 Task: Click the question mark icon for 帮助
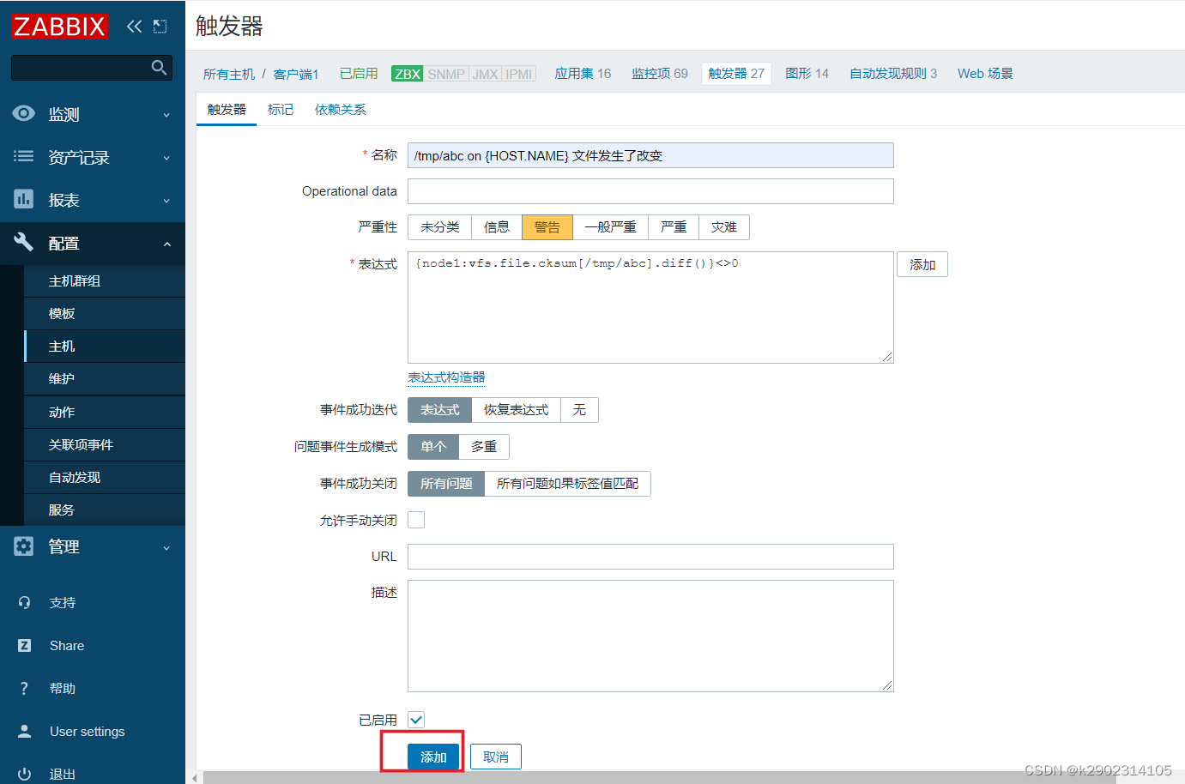pyautogui.click(x=24, y=688)
